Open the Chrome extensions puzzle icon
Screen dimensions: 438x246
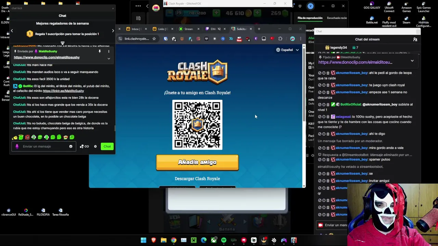pos(280,39)
